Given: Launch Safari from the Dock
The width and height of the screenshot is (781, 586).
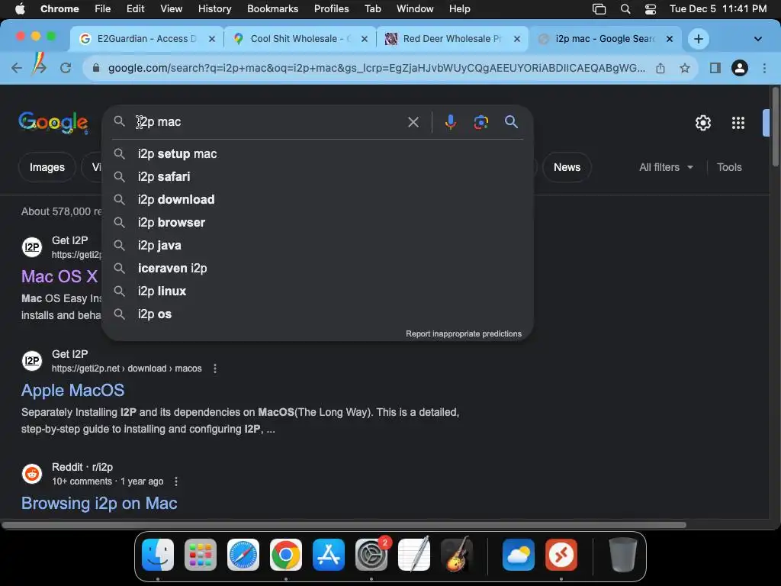Looking at the screenshot, I should point(243,555).
